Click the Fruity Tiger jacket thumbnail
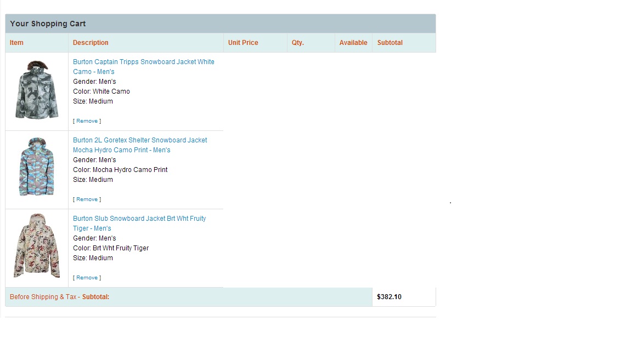The height and width of the screenshot is (355, 632). (x=37, y=245)
